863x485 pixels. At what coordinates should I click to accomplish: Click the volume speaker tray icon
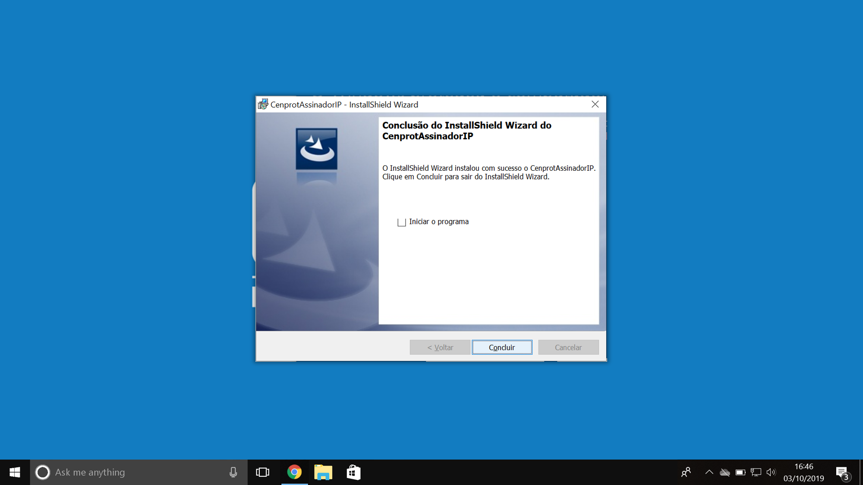coord(771,472)
